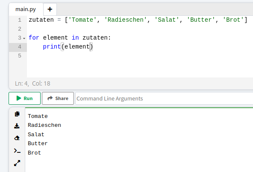The height and width of the screenshot is (172, 253).
Task: Expand the output panel to fullscreen
Action: (17, 163)
